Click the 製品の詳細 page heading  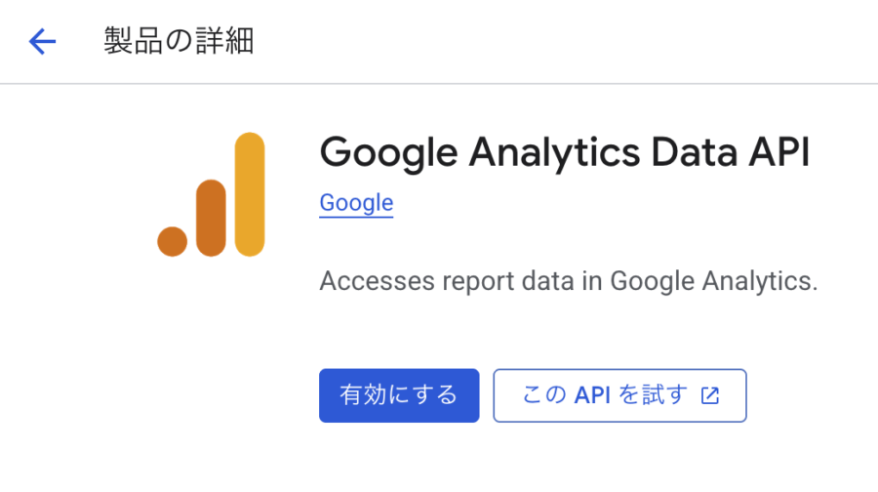click(179, 42)
